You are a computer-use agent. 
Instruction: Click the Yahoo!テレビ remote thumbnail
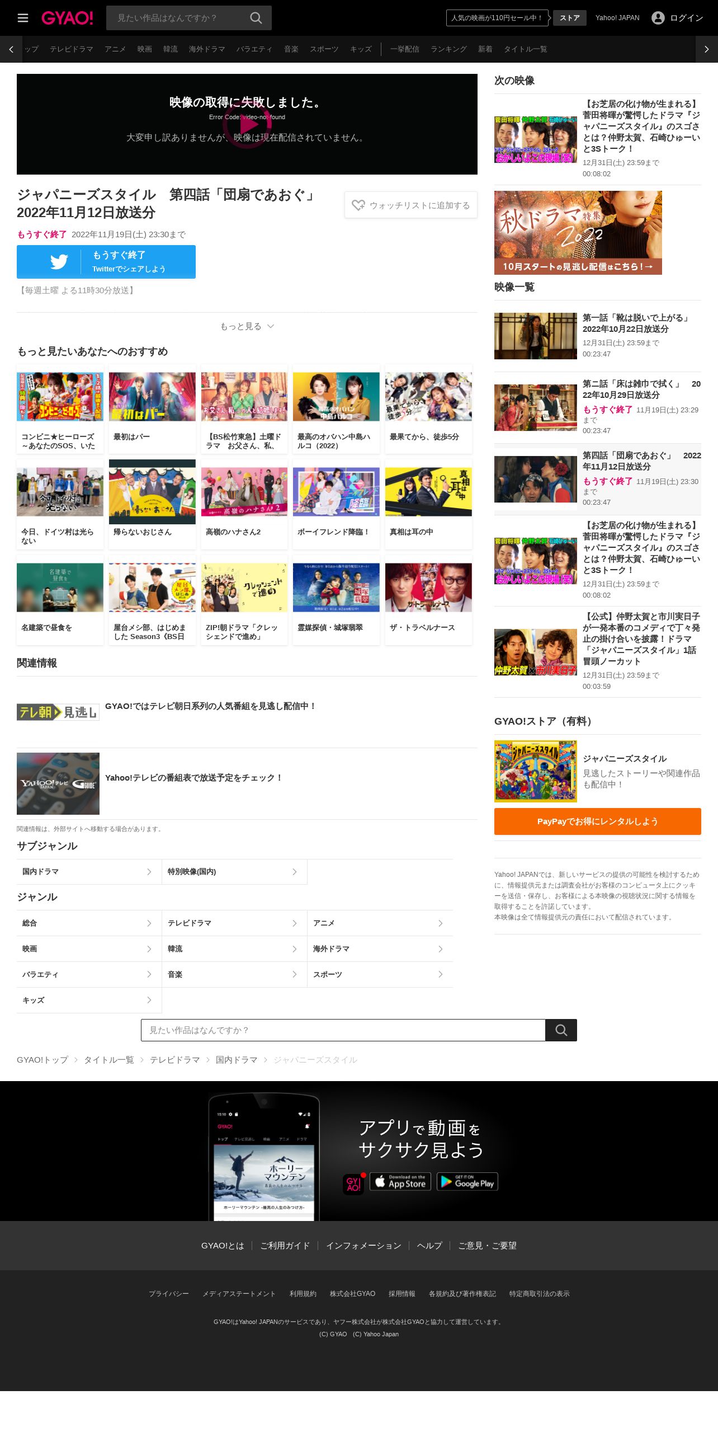coord(58,783)
